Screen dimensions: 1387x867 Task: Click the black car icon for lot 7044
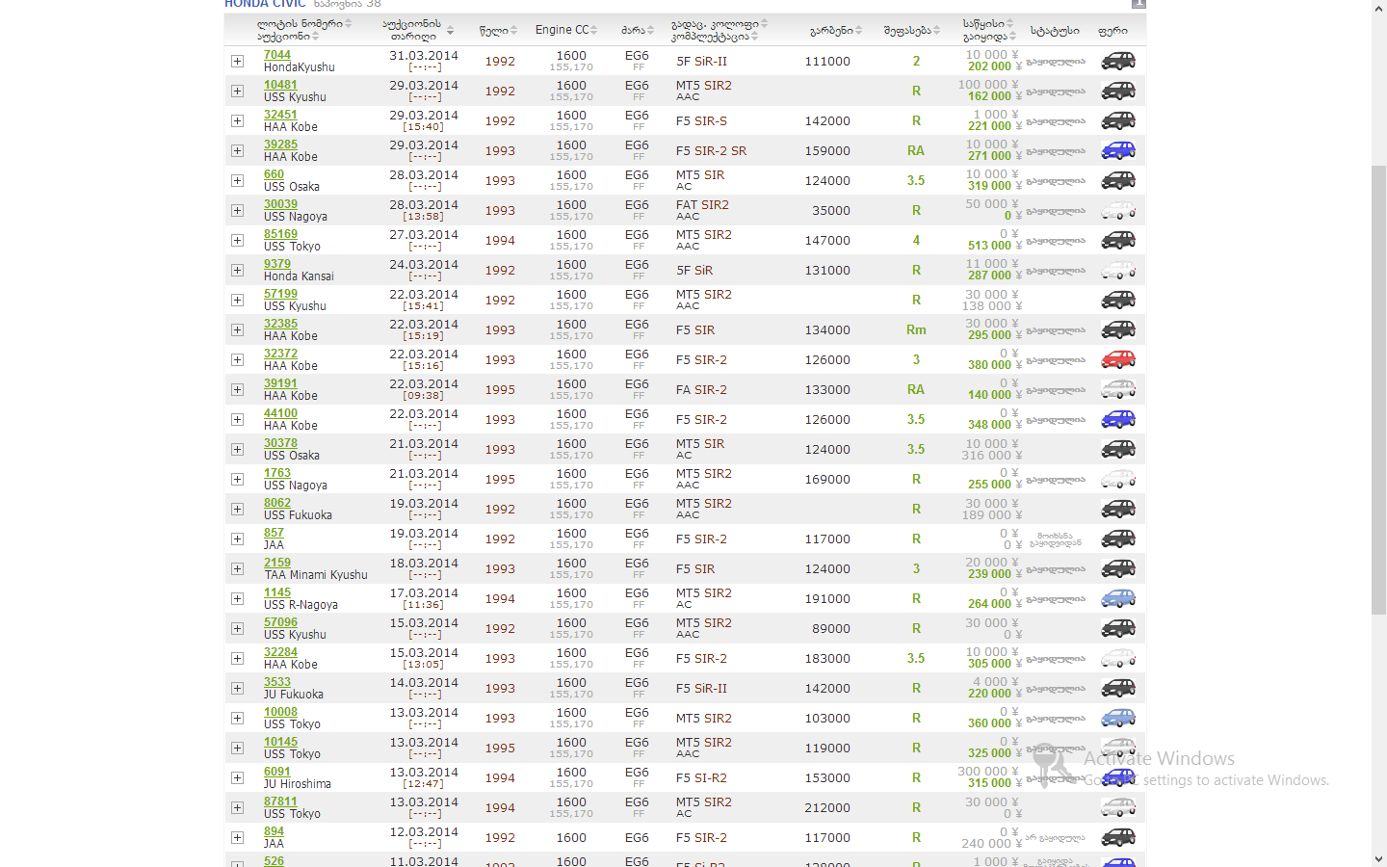point(1118,61)
